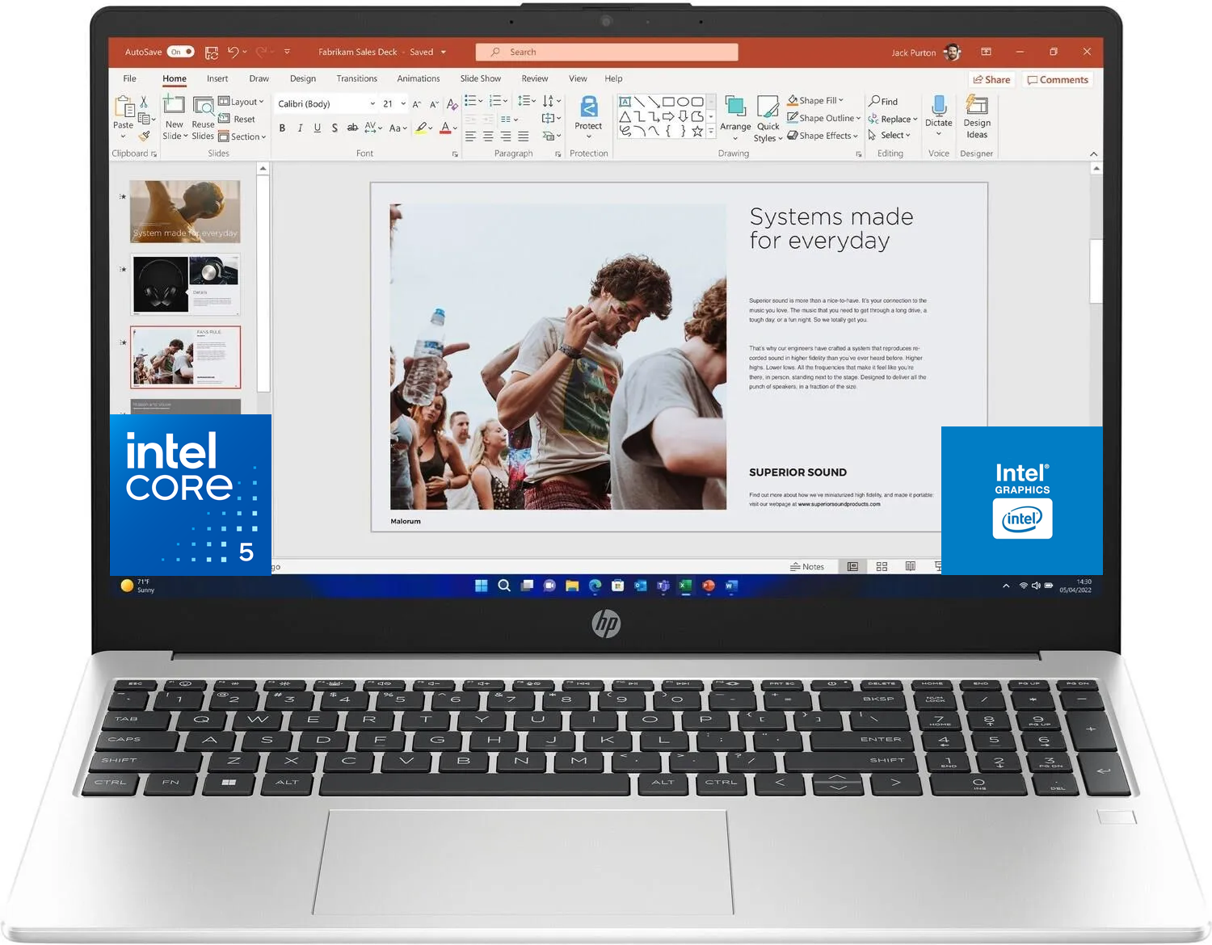Image resolution: width=1212 pixels, height=945 pixels.
Task: Click the Save icon in title bar
Action: (x=212, y=52)
